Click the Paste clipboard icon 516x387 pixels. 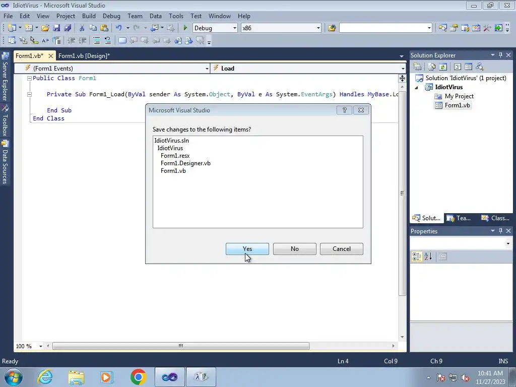104,28
